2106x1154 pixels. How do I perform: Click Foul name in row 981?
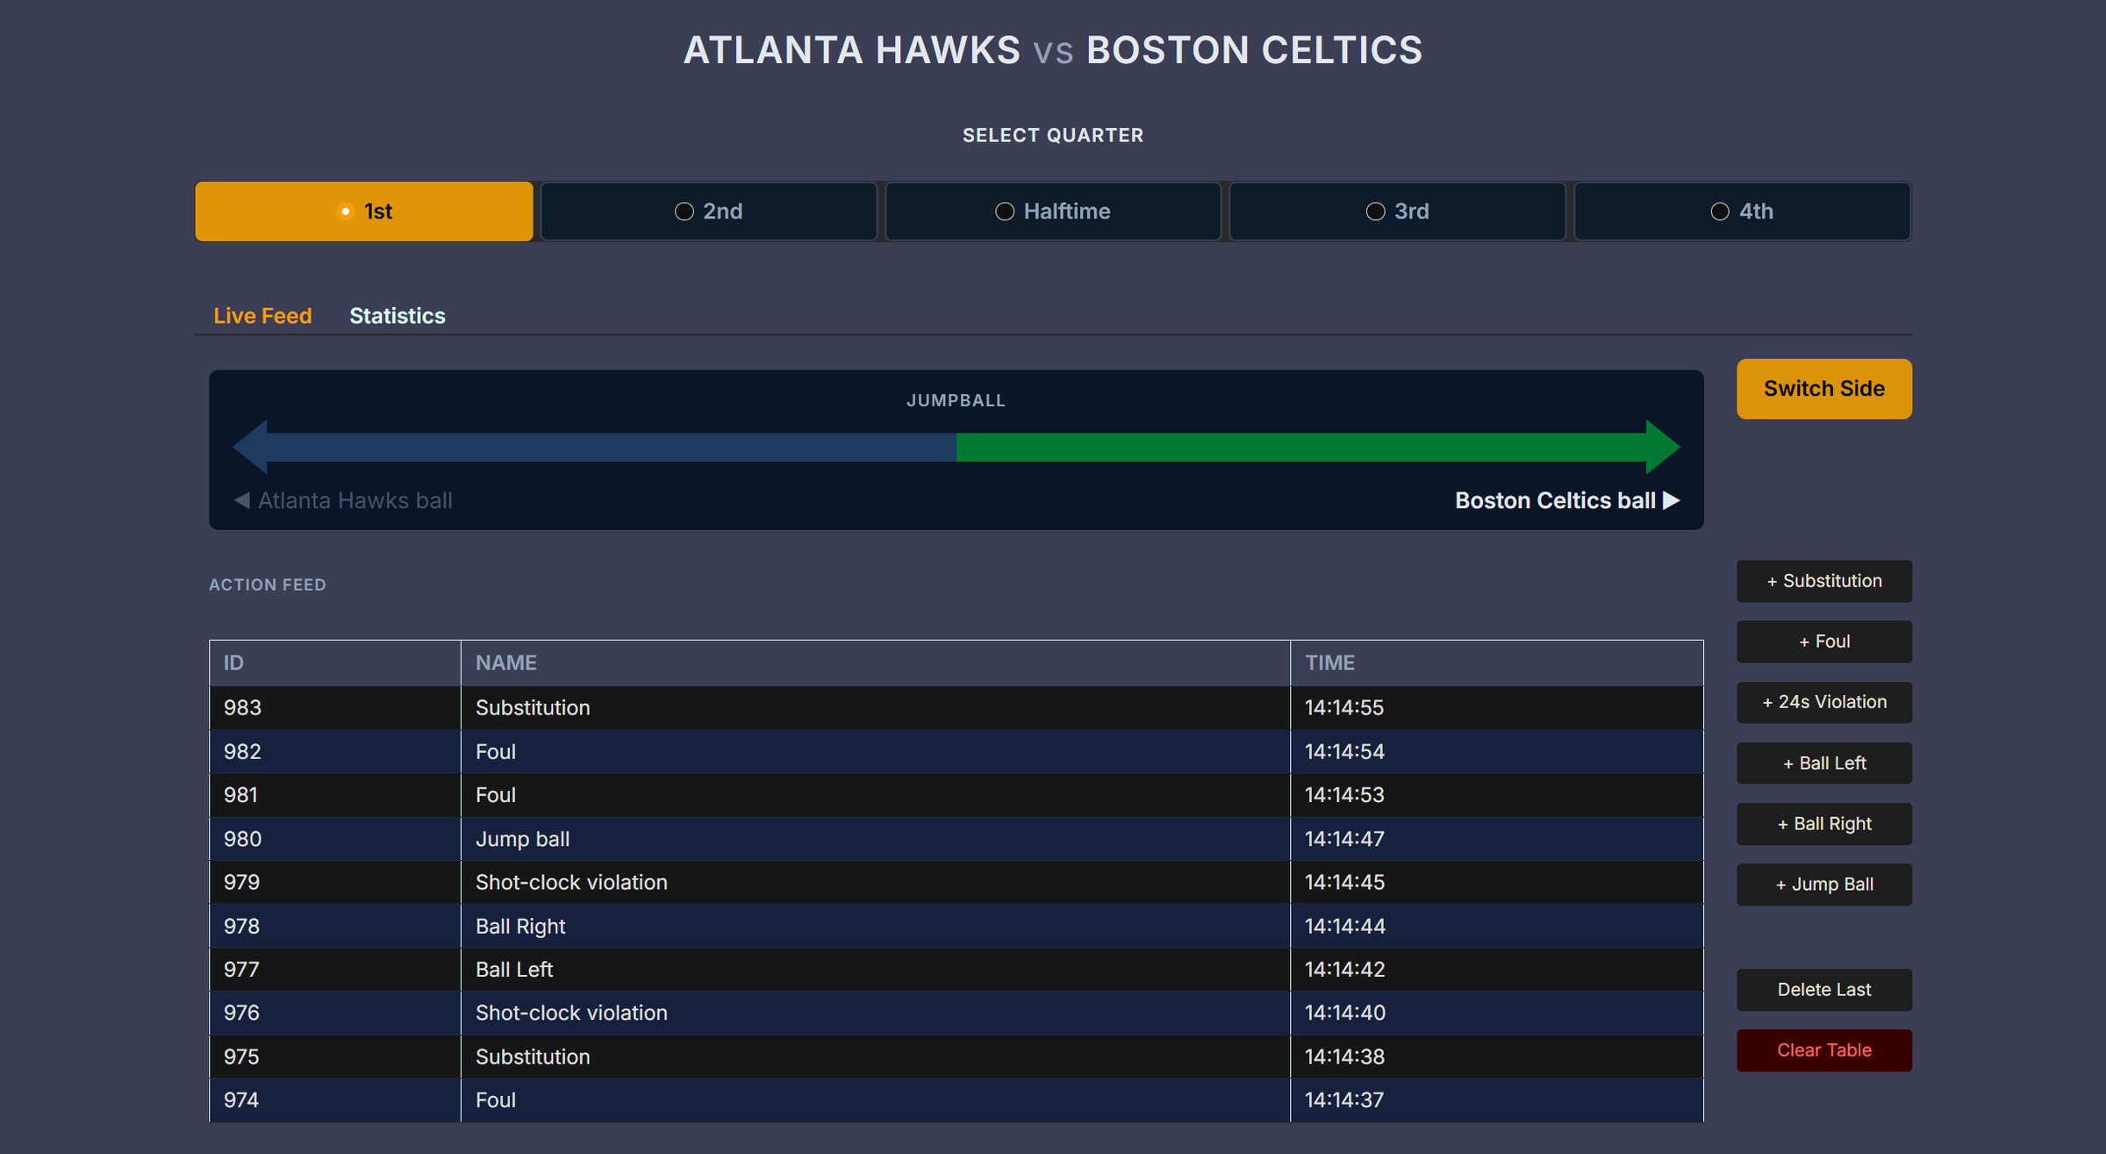496,795
